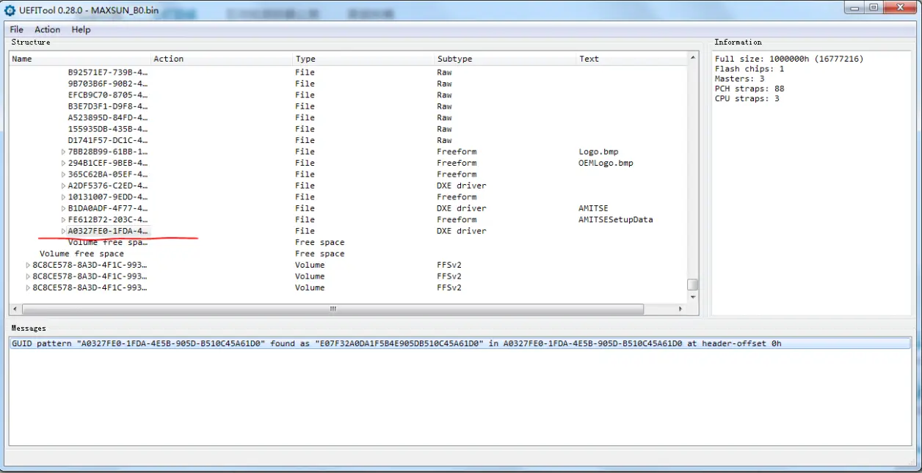Expand the 294B1CEF-9BEB OEMLogo.bmp node
This screenshot has height=473, width=922.
pos(64,163)
